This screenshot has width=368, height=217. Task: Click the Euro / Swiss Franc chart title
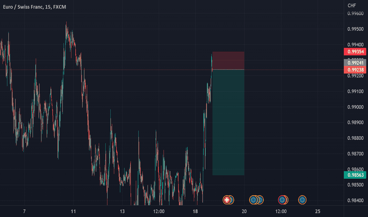point(34,7)
